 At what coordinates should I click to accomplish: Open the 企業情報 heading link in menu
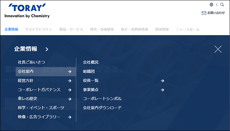pyautogui.click(x=26, y=49)
